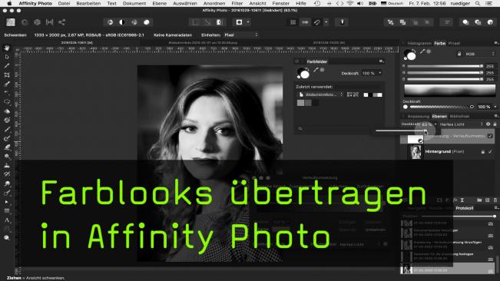Expand the Farbe panel Deckkraft percentage arrow
This screenshot has width=500, height=281.
click(495, 107)
